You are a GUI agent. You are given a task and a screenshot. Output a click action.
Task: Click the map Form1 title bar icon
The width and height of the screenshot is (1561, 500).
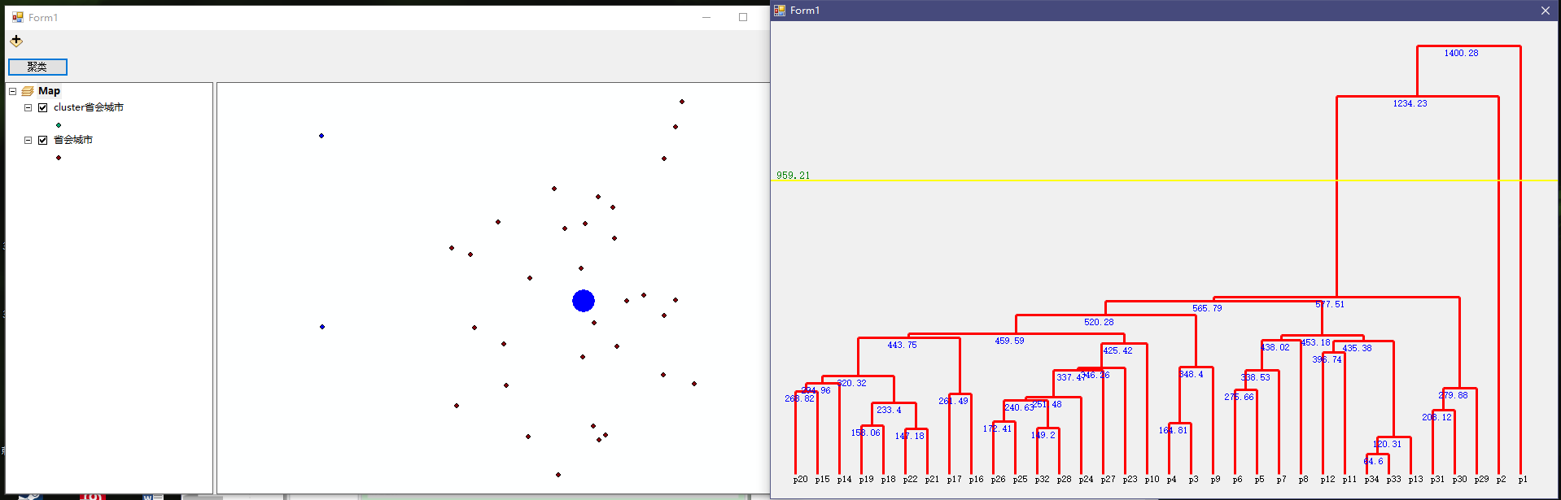pos(18,17)
